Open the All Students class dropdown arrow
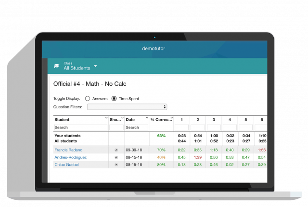Viewport: 308px width, 207px height. (95, 66)
